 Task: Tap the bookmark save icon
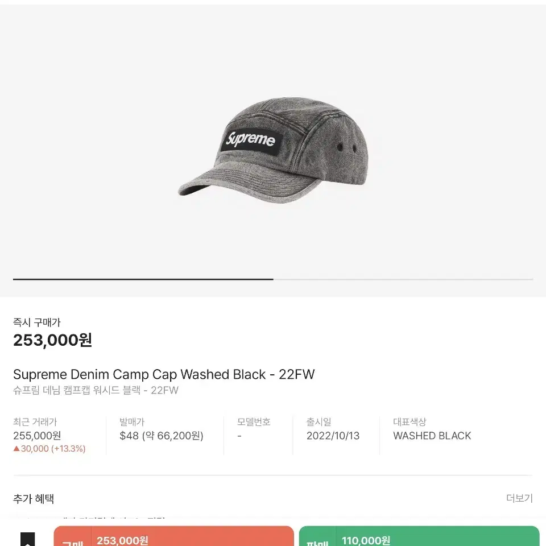pyautogui.click(x=27, y=539)
